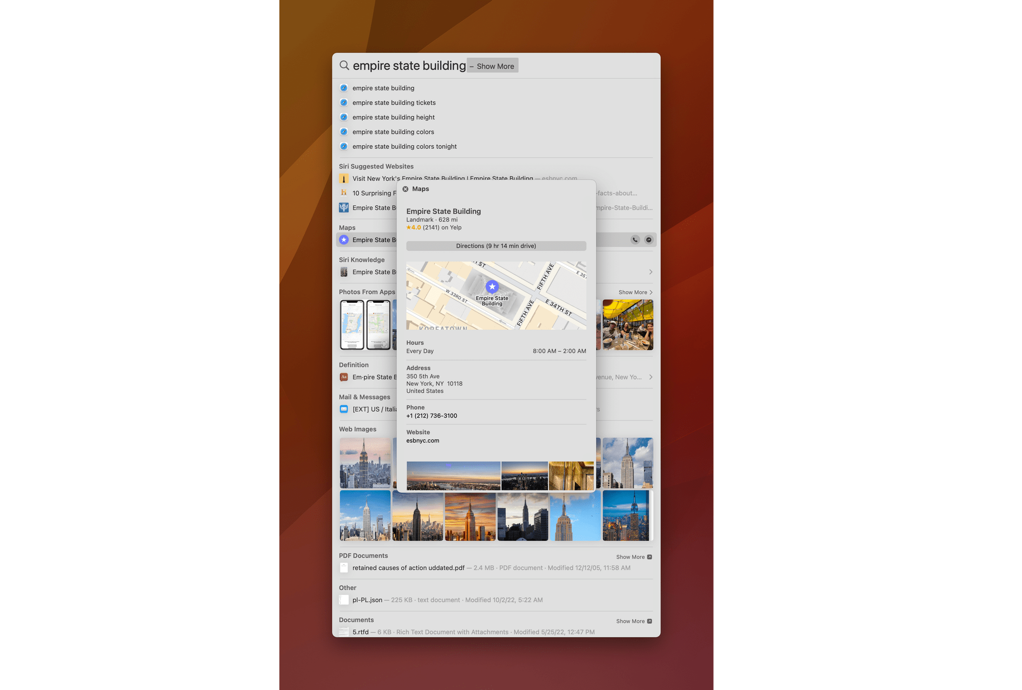1022x690 pixels.
Task: Click esbnyc.com favicon in Siri Suggested Websites
Action: pos(344,178)
